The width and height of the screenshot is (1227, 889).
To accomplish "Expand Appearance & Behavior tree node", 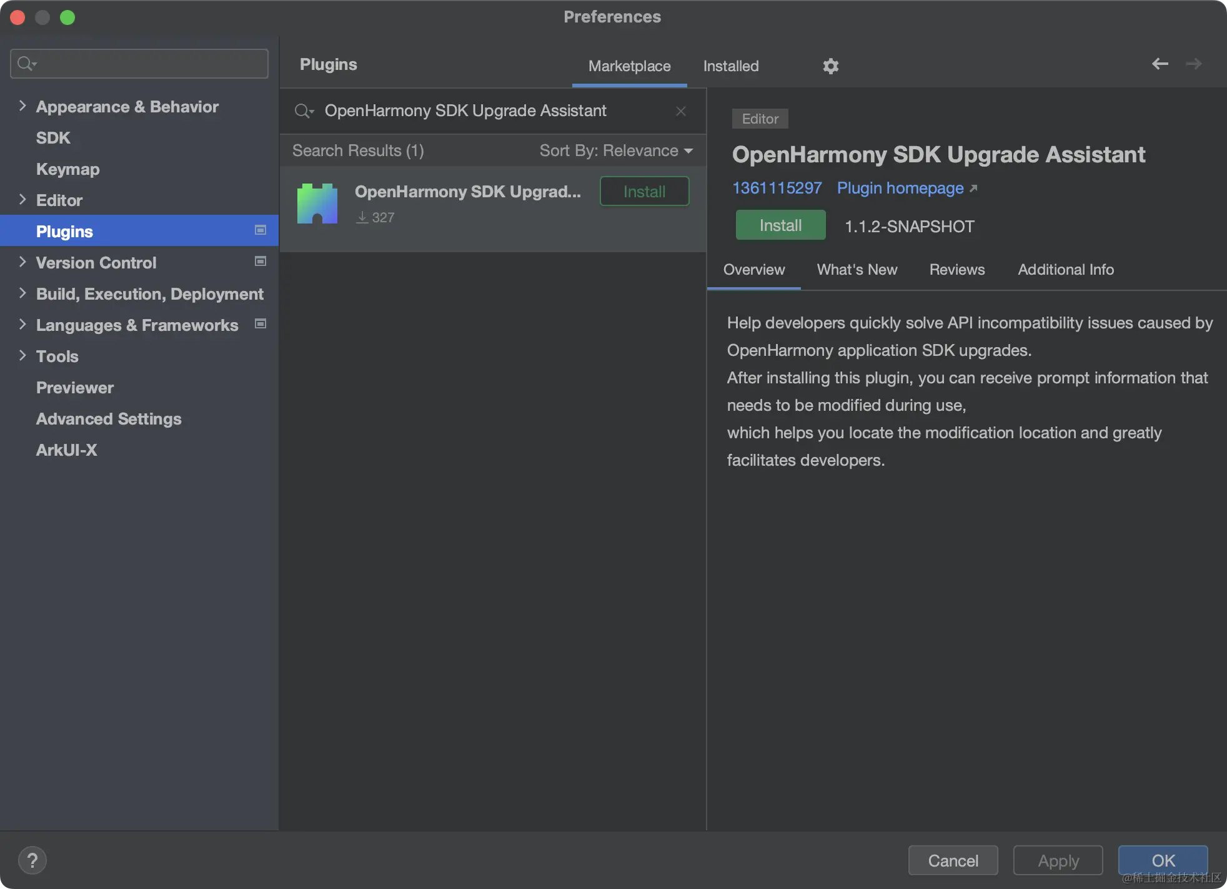I will (22, 106).
